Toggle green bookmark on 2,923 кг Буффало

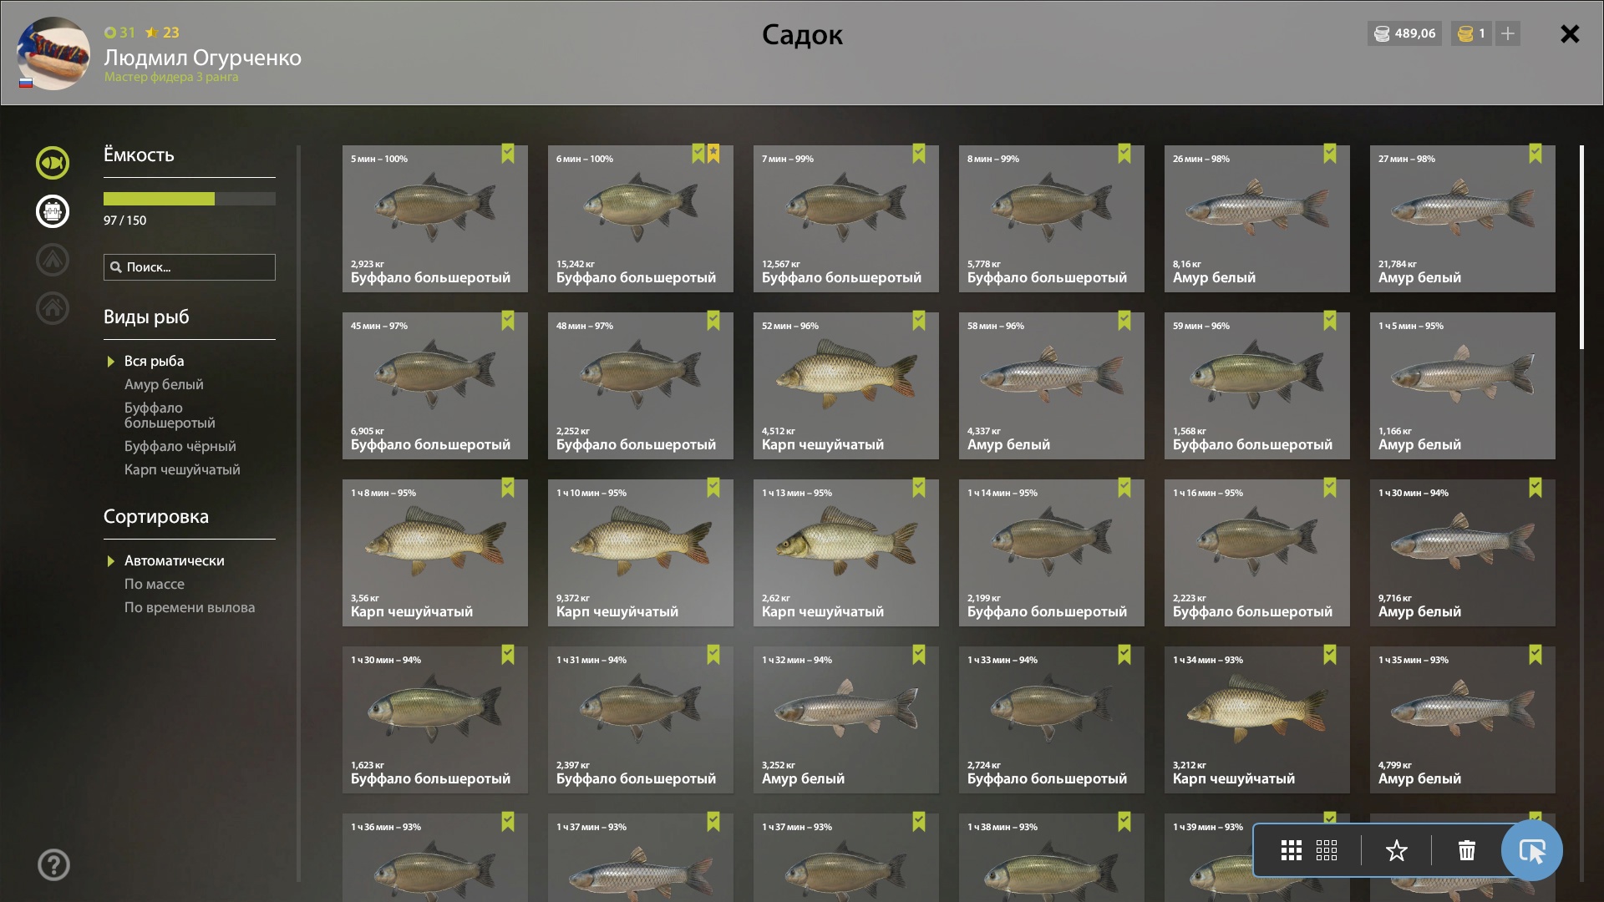[508, 154]
